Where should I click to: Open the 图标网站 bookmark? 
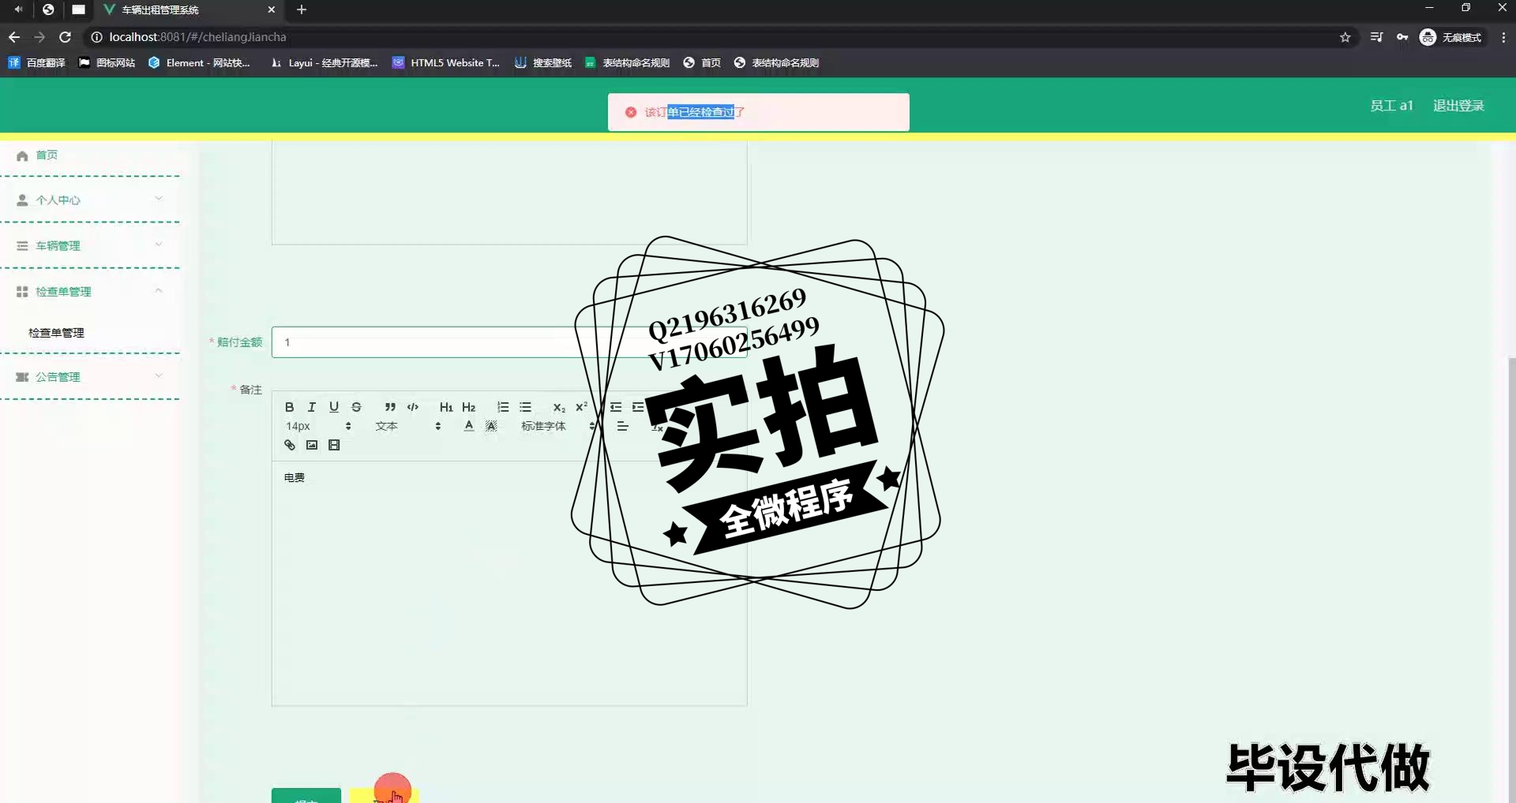click(107, 63)
